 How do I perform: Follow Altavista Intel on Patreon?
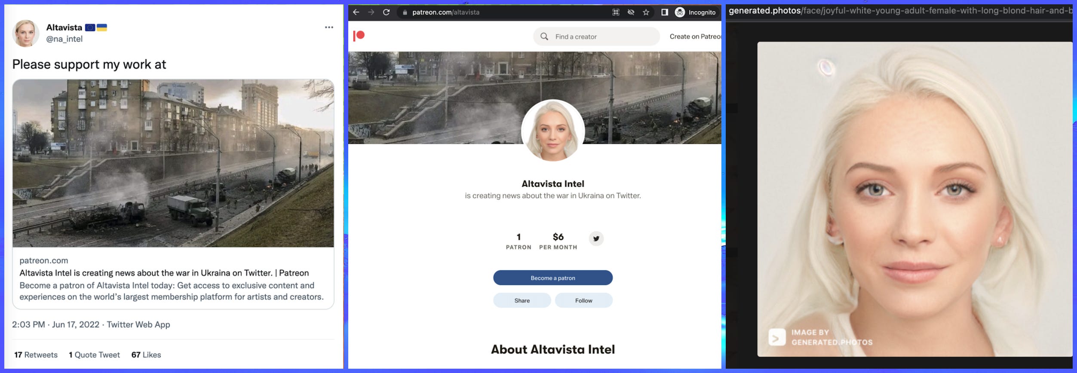(583, 300)
